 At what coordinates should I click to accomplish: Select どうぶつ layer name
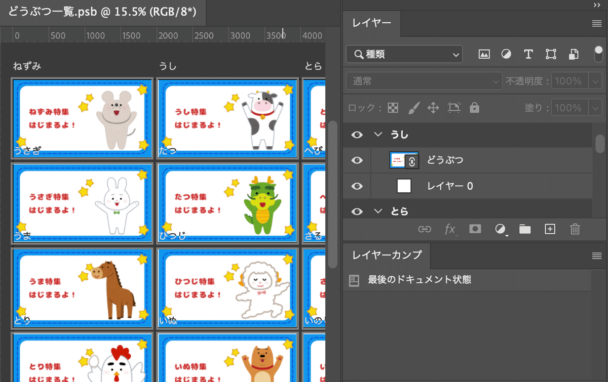[445, 160]
